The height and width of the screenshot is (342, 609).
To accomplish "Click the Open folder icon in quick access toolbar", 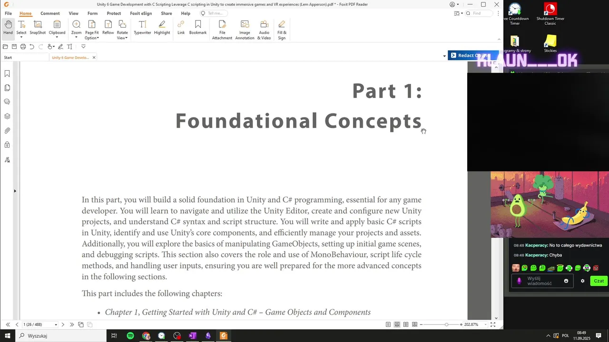I will tap(5, 47).
